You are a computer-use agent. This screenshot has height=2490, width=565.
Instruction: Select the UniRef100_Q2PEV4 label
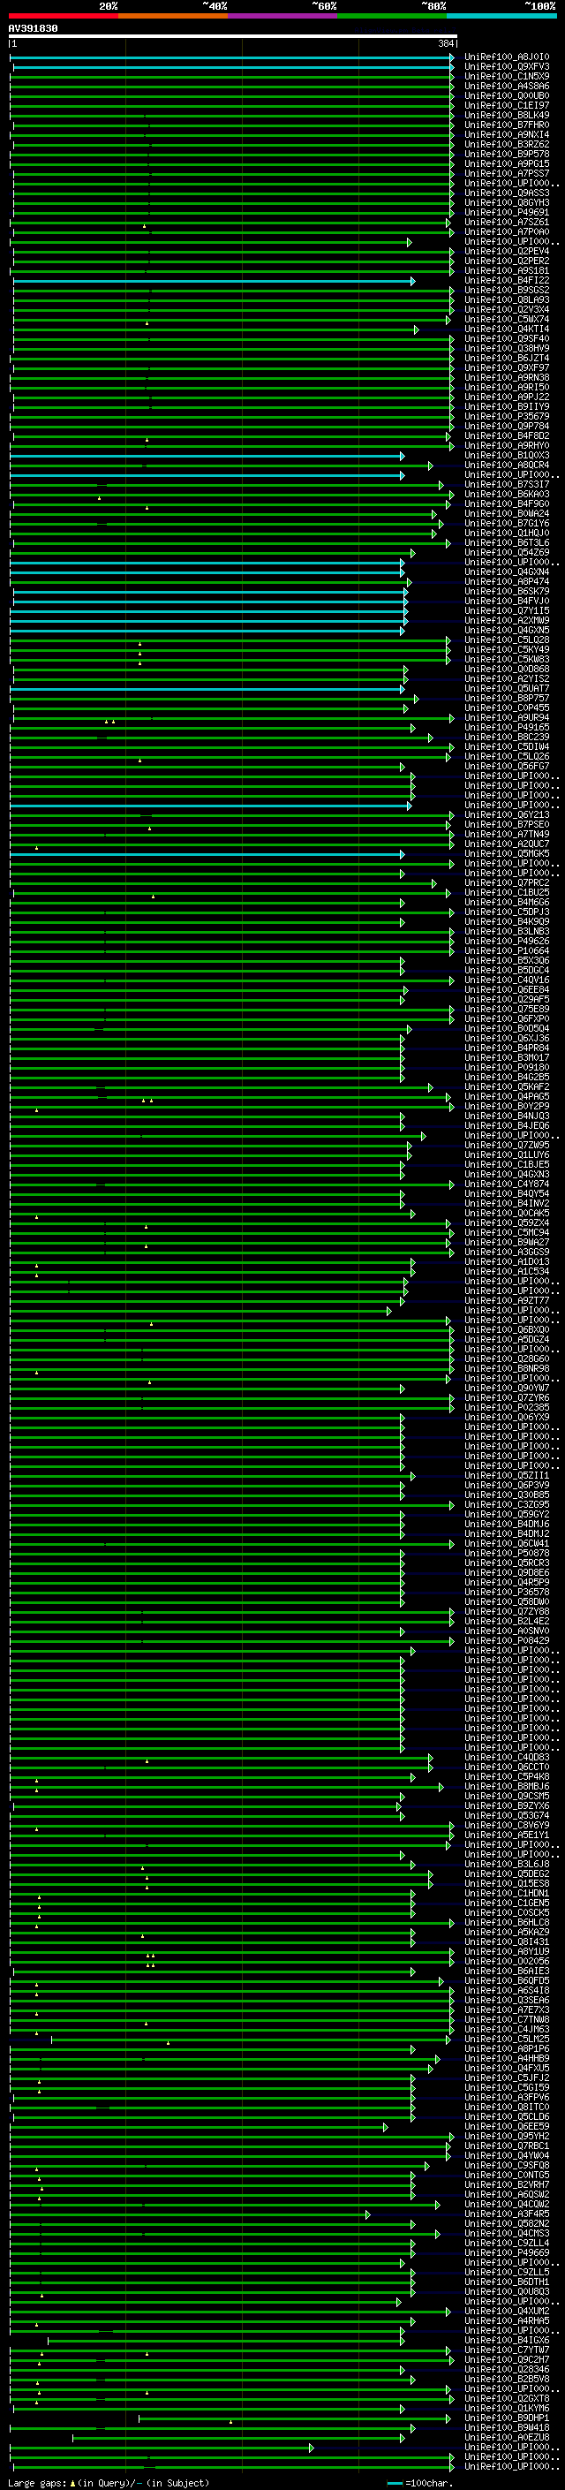507,252
